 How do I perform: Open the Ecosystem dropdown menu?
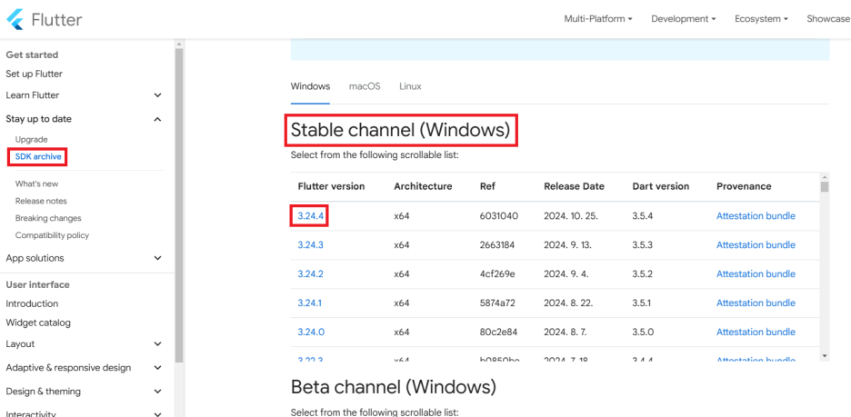coord(762,19)
